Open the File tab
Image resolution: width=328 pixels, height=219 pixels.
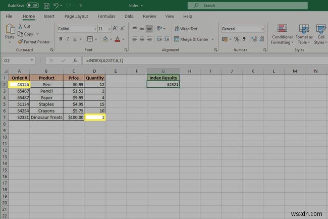click(x=9, y=16)
